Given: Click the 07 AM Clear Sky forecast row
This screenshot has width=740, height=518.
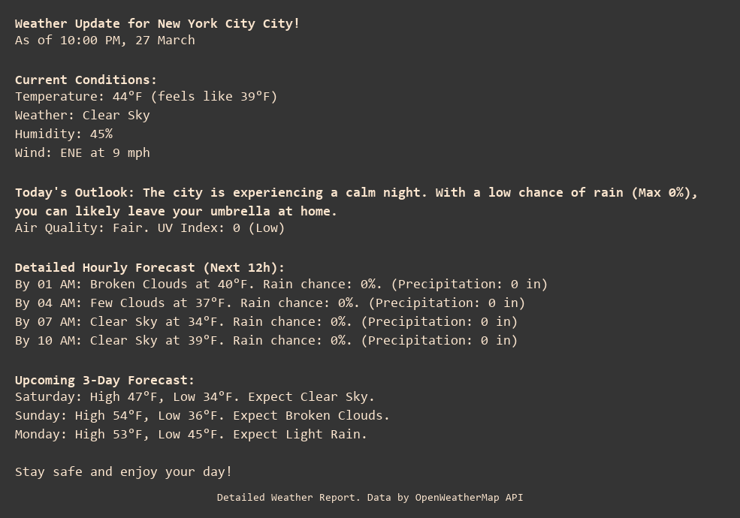Looking at the screenshot, I should tap(266, 321).
